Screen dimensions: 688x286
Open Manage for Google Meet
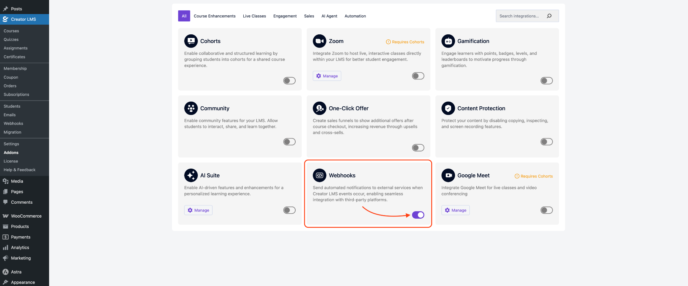tap(455, 210)
